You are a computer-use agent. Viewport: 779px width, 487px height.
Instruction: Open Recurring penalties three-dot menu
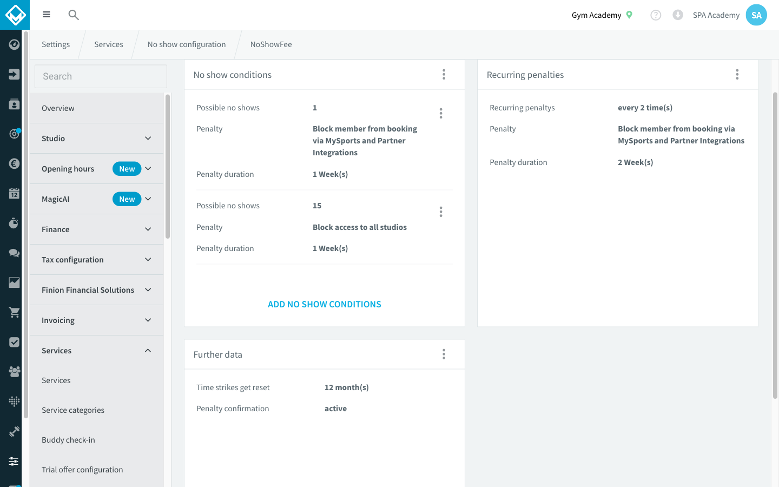coord(737,75)
